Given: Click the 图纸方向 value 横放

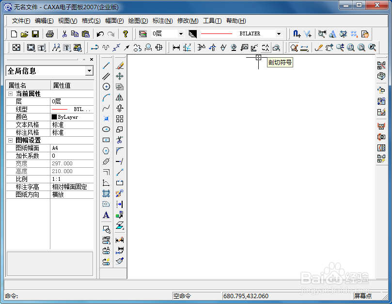Looking at the screenshot, I should pos(72,194).
